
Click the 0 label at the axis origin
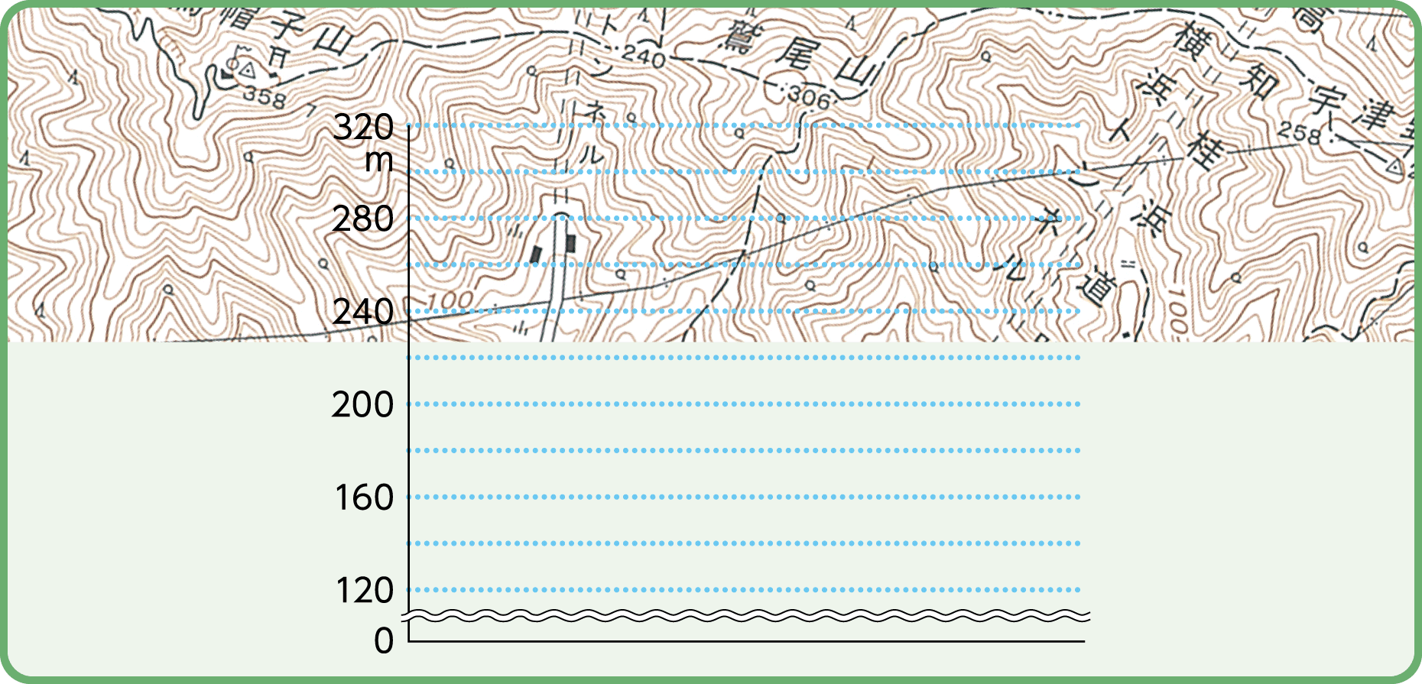point(384,640)
